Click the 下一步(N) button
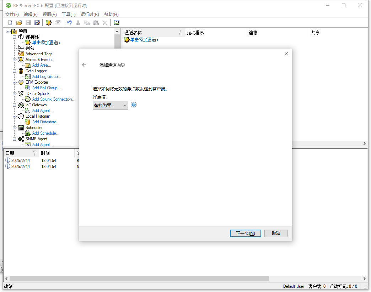371x292 pixels. (245, 233)
